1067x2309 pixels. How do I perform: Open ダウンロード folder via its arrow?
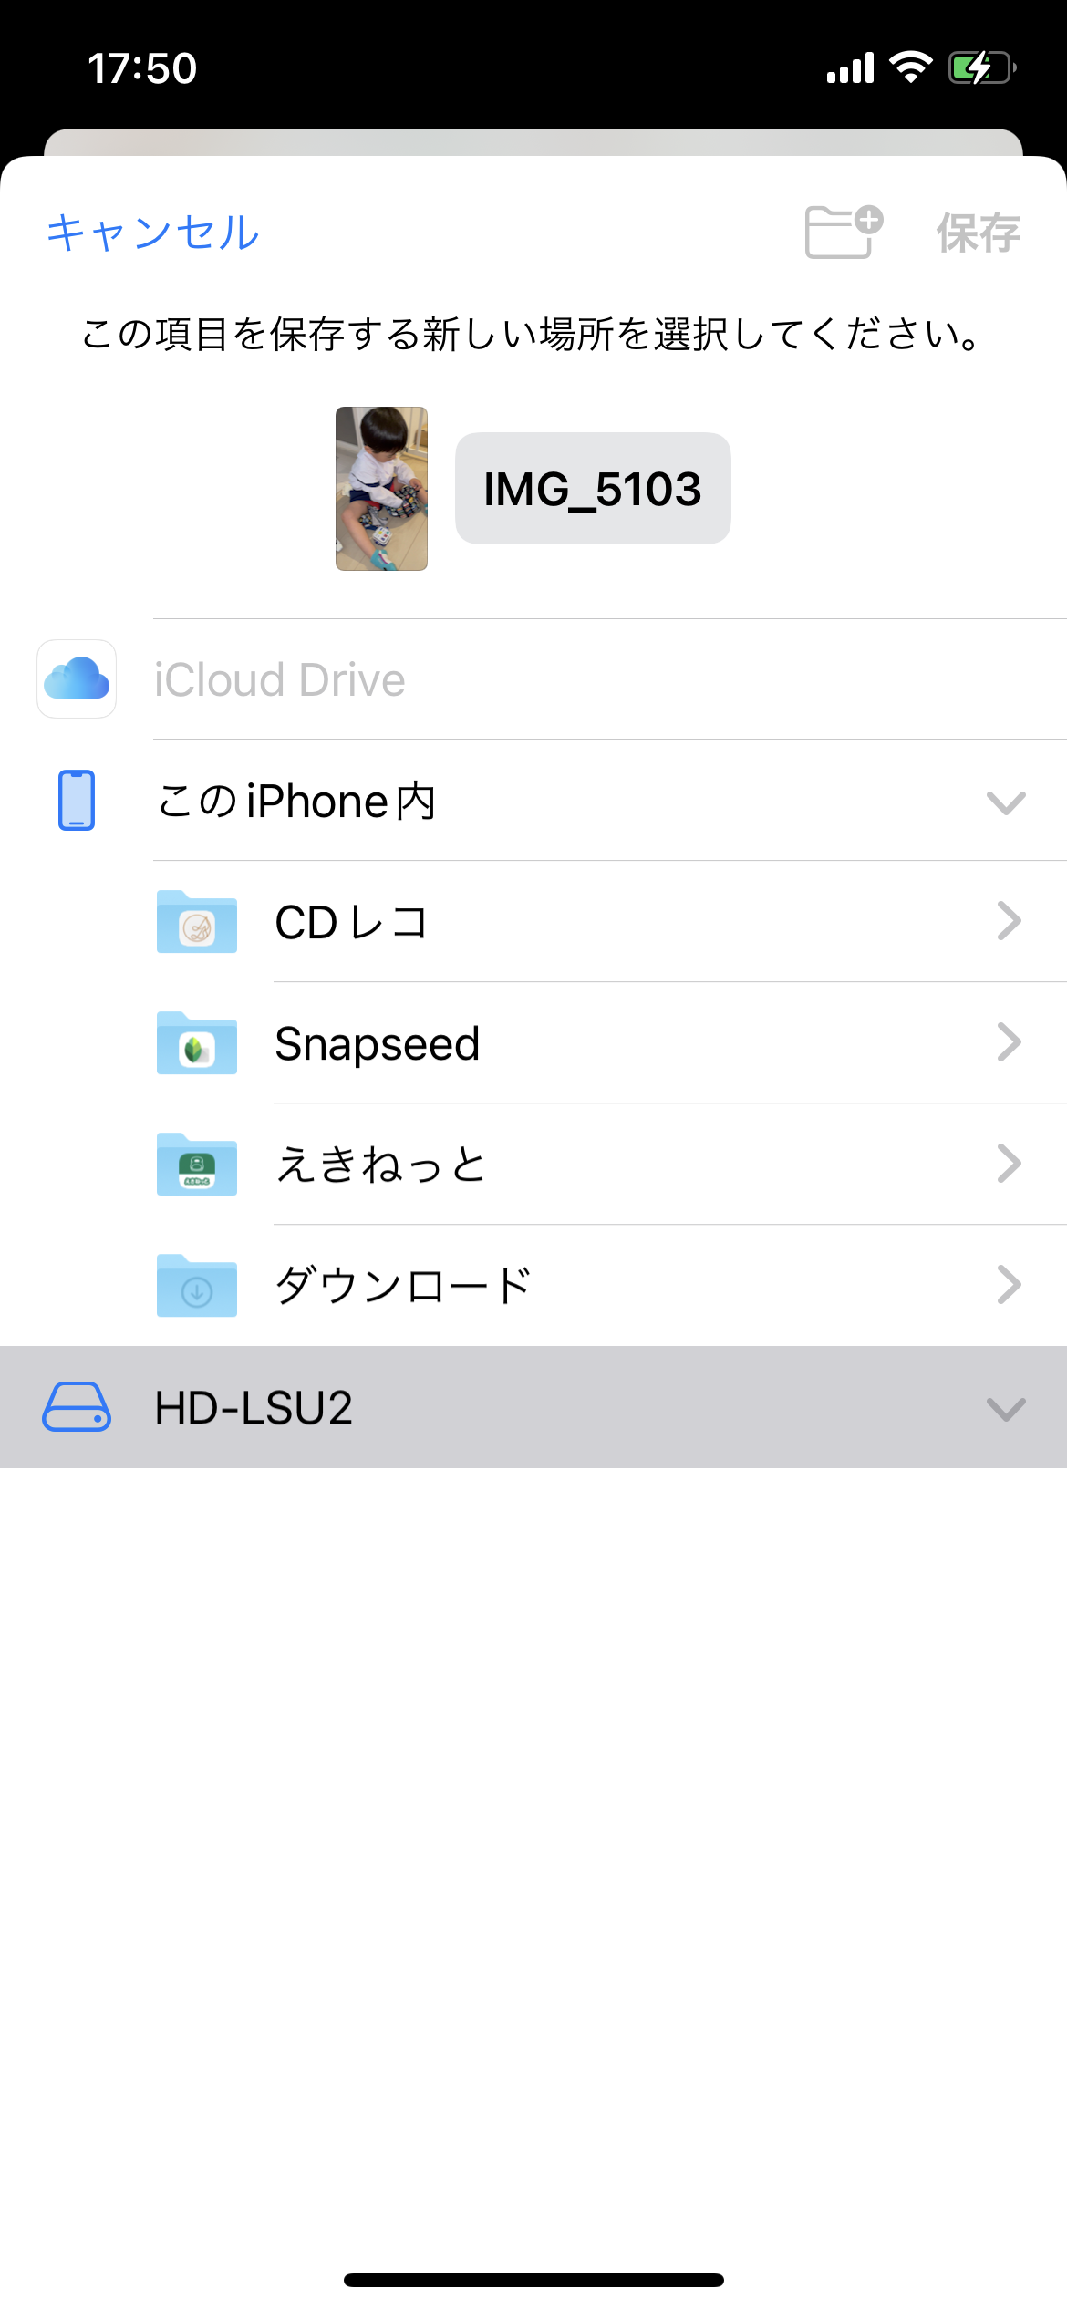1009,1285
